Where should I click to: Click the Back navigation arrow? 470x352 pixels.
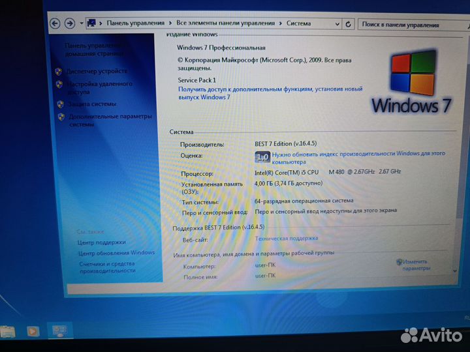(55, 23)
